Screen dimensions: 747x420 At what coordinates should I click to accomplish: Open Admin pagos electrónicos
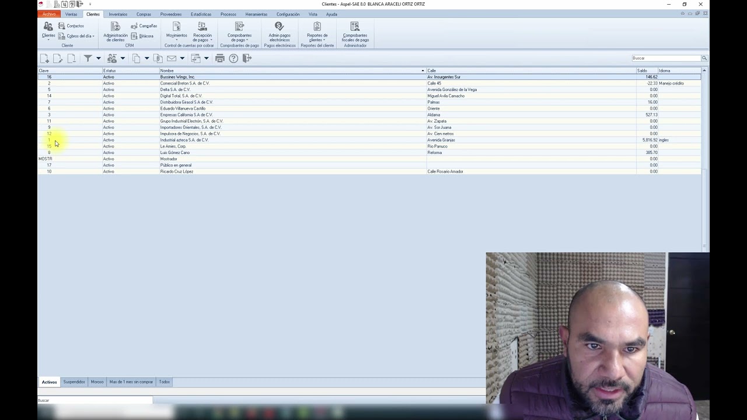click(x=280, y=30)
